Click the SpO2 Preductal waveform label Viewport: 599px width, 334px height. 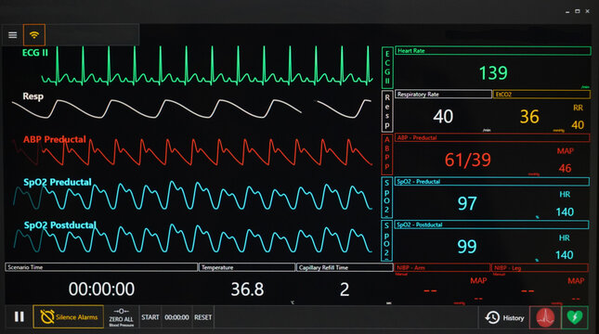[x=58, y=182]
